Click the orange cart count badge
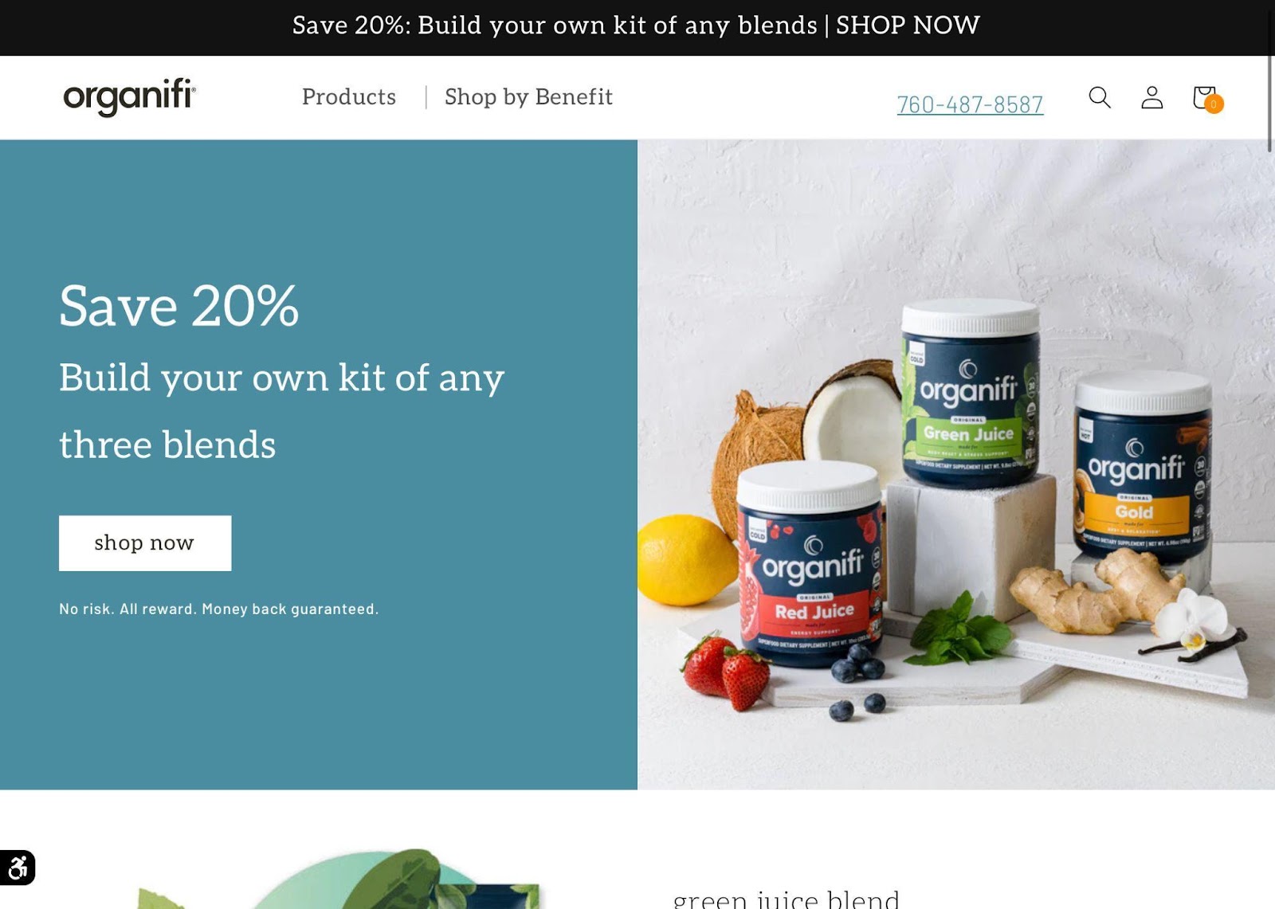The height and width of the screenshot is (909, 1275). (1214, 104)
